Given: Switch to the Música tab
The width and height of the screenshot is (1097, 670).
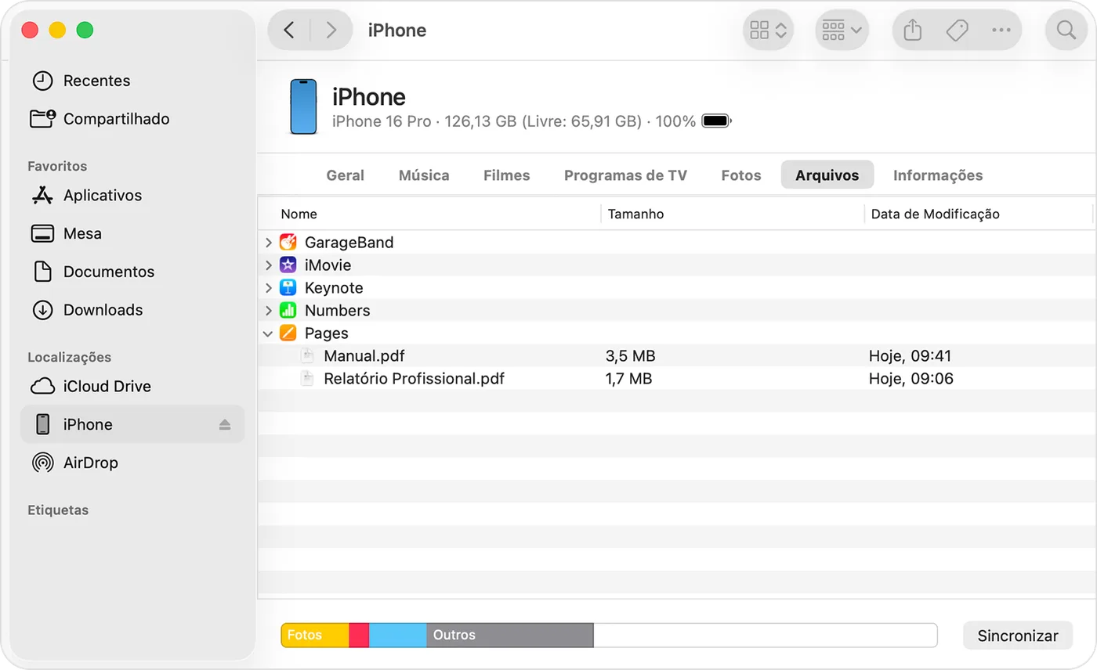Looking at the screenshot, I should pos(424,175).
